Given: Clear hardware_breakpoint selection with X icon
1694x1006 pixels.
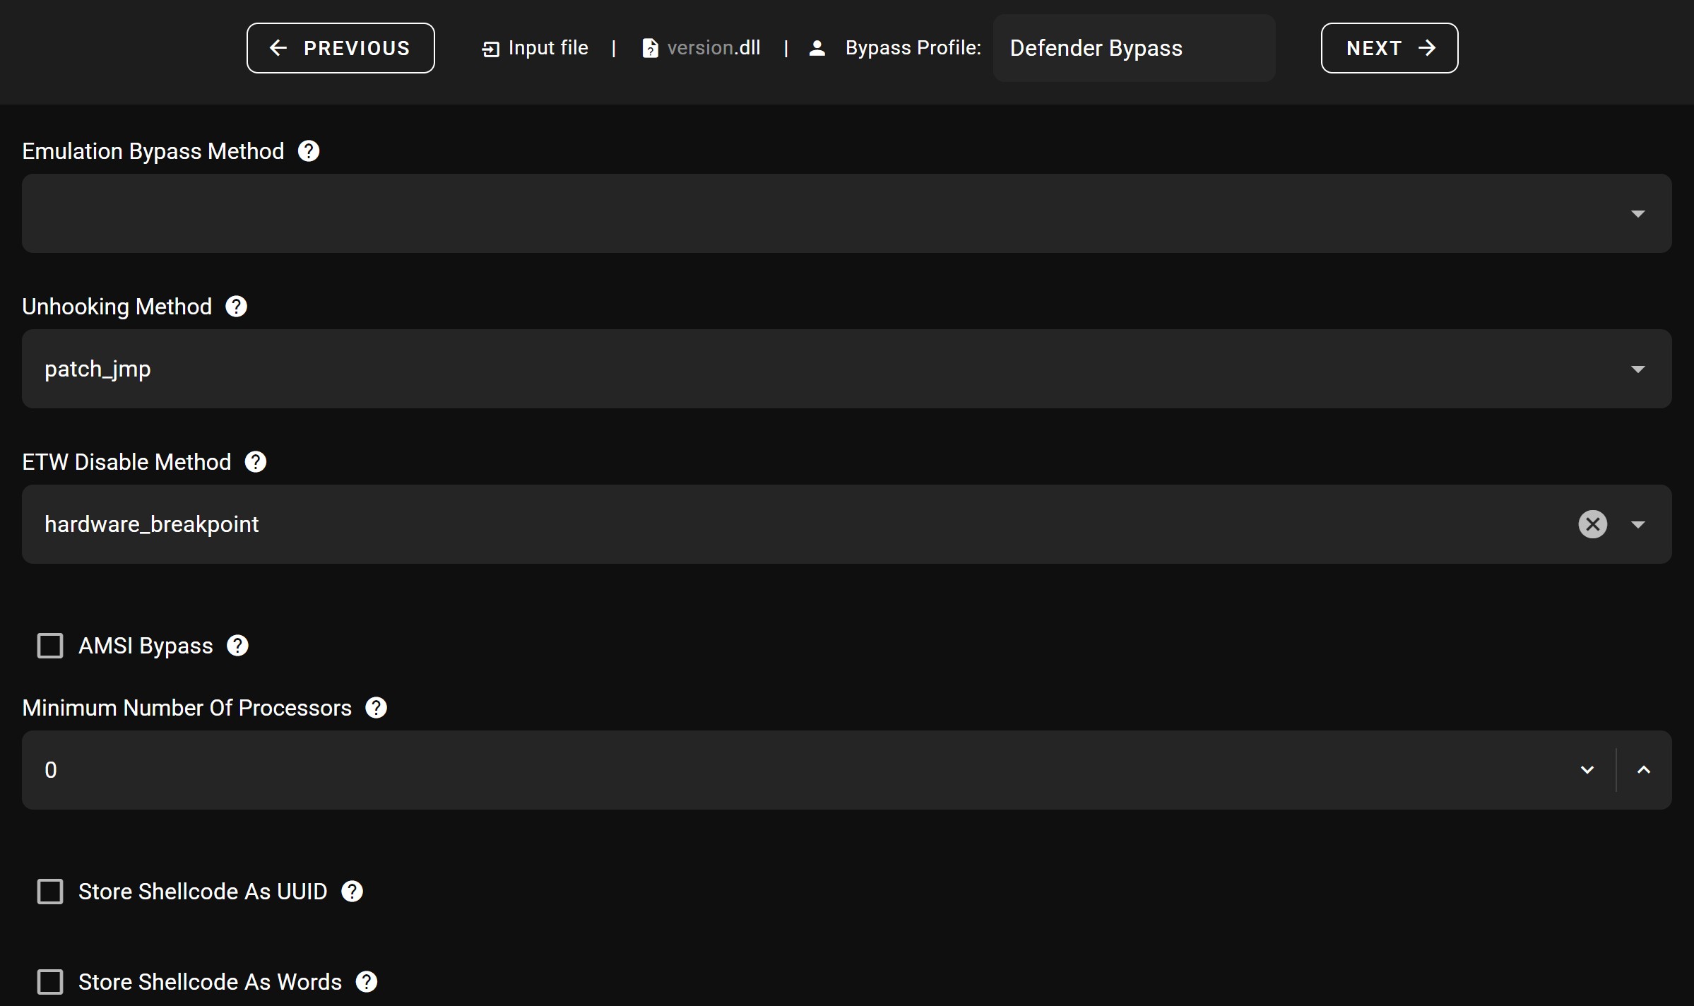Looking at the screenshot, I should point(1592,524).
